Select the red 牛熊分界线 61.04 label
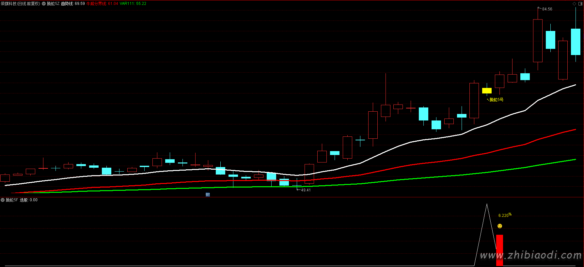This screenshot has width=584, height=267. click(102, 4)
